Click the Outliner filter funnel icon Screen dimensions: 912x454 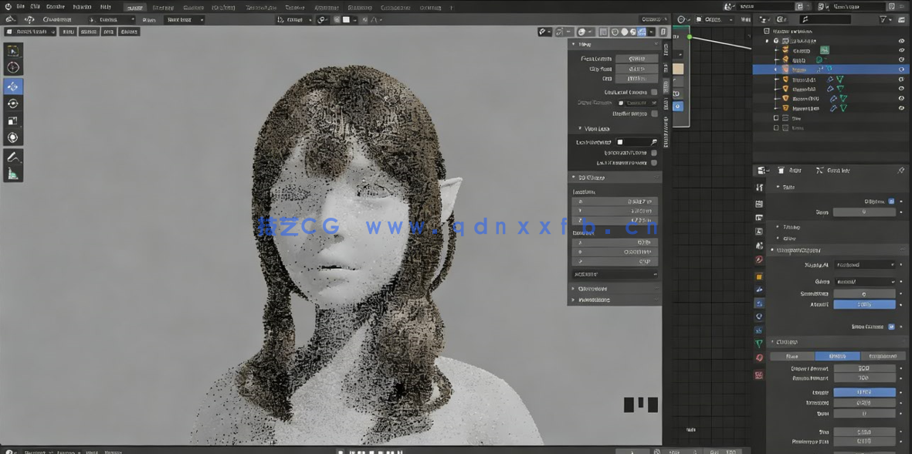tap(883, 19)
